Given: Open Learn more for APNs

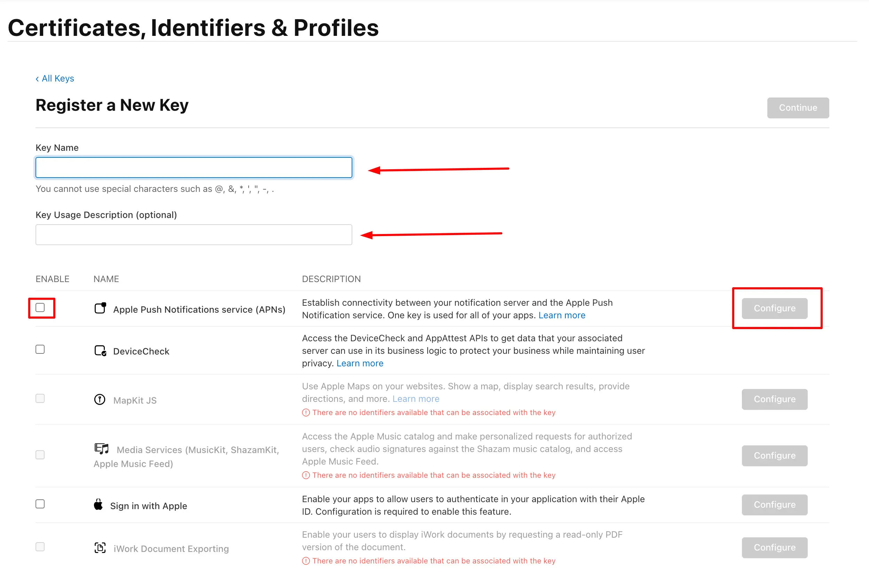Looking at the screenshot, I should point(562,315).
